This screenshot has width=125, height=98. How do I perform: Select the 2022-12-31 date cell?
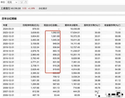(x=9, y=36)
